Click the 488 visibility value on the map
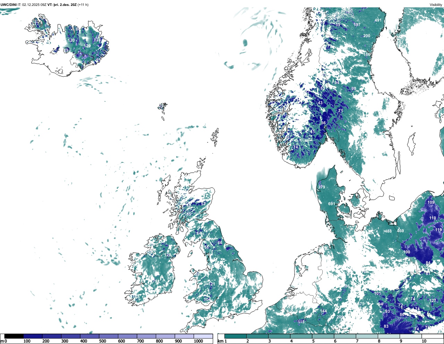The width and height of the screenshot is (444, 344). coord(388,231)
